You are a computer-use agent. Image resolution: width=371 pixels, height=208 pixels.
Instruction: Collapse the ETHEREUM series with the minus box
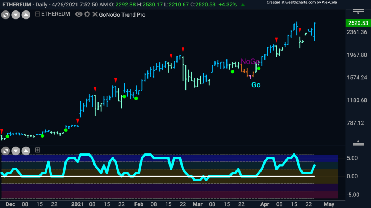pyautogui.click(x=37, y=14)
